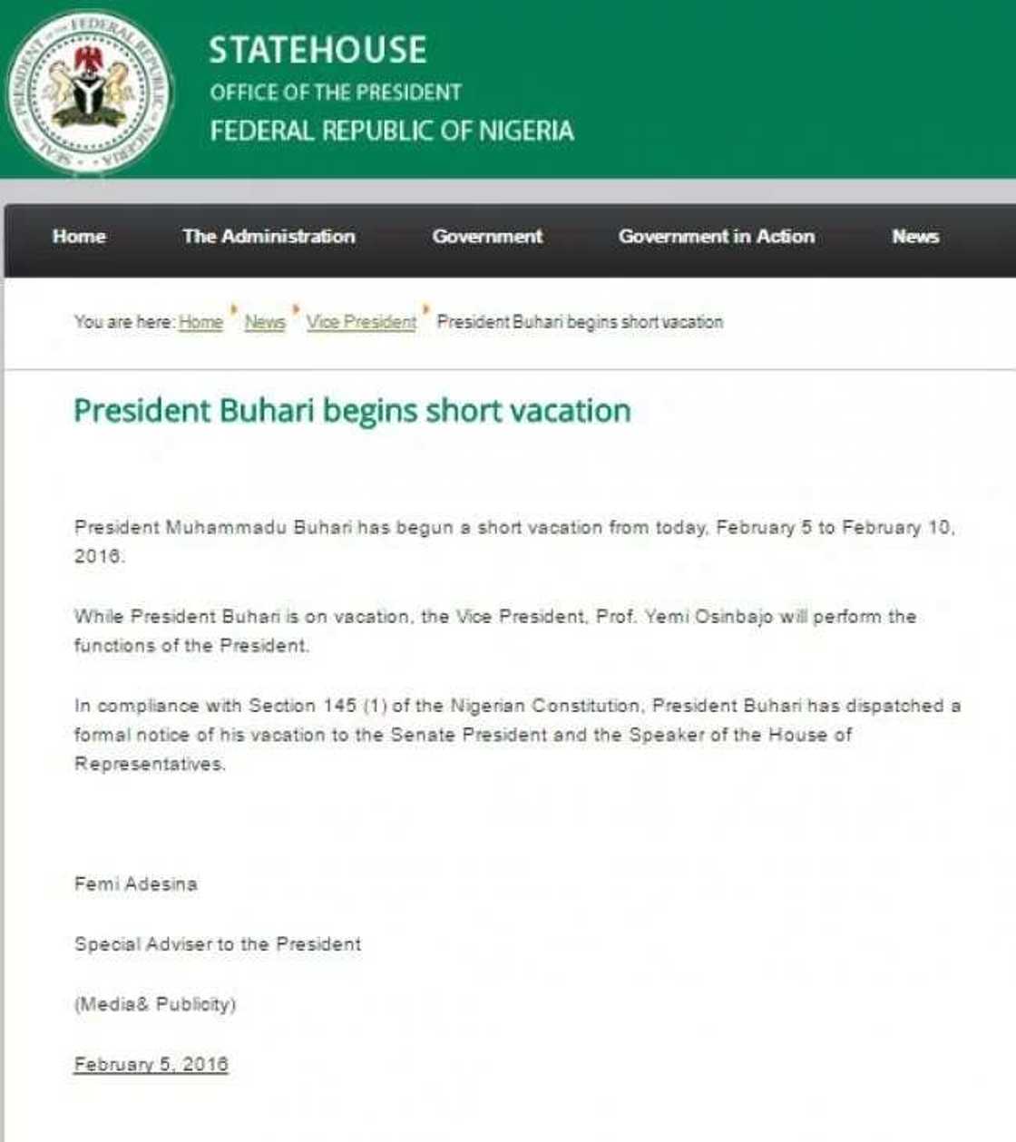The image size is (1016, 1142).
Task: Click the Special Adviser to the President line
Action: click(x=218, y=943)
